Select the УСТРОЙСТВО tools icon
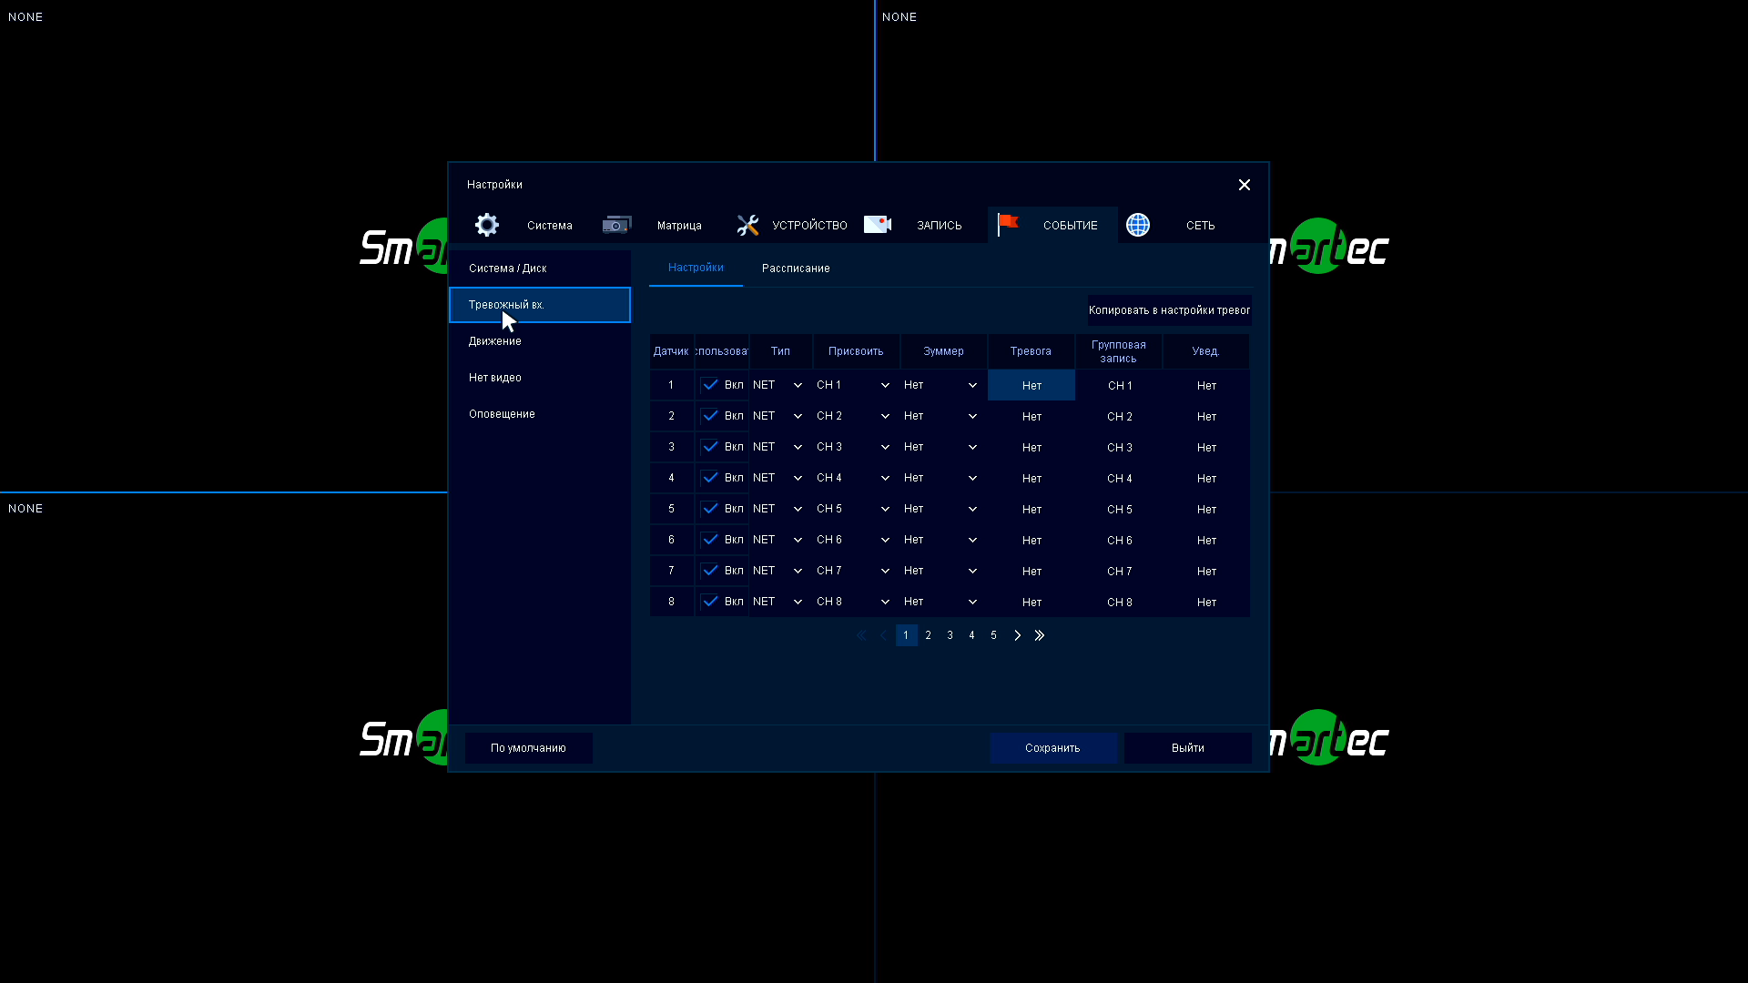Viewport: 1748px width, 983px height. pyautogui.click(x=747, y=225)
